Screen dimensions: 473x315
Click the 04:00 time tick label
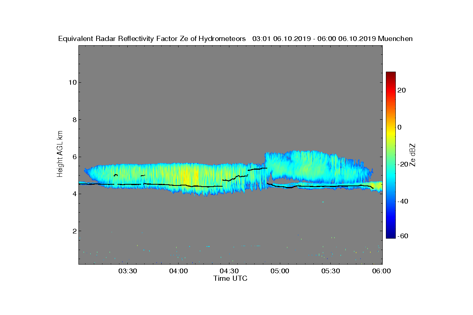(179, 271)
